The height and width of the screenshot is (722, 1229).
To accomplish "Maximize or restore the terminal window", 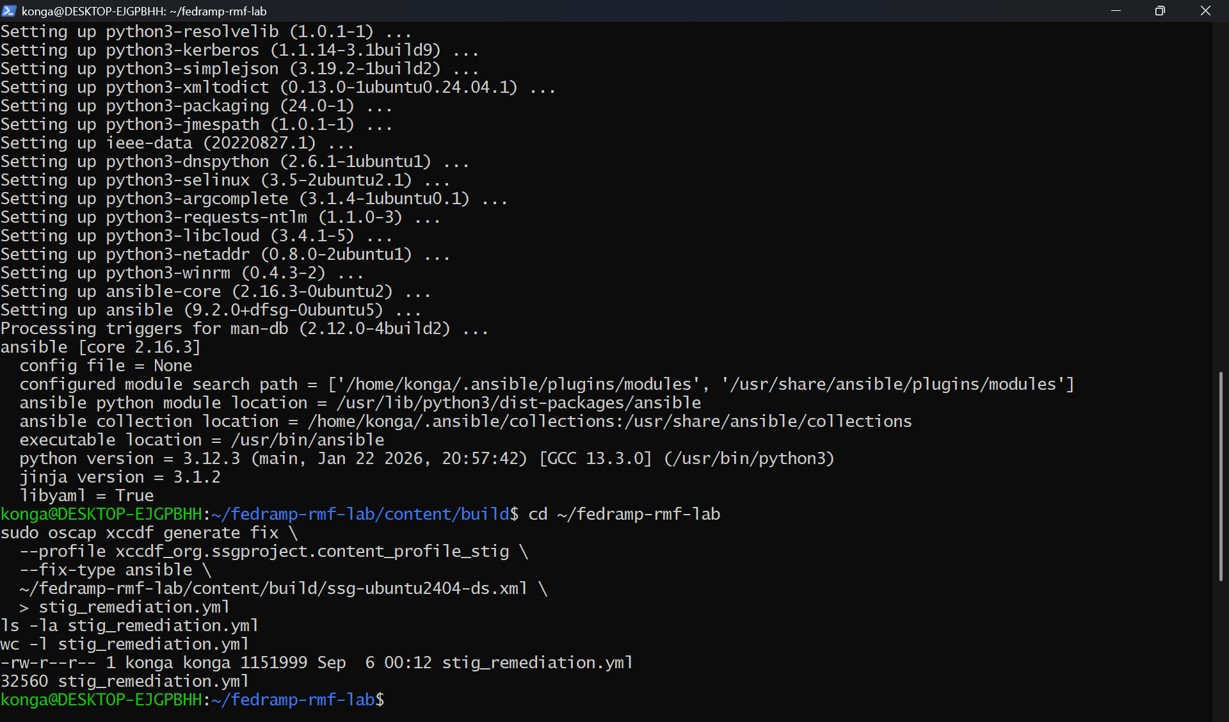I will click(1160, 11).
